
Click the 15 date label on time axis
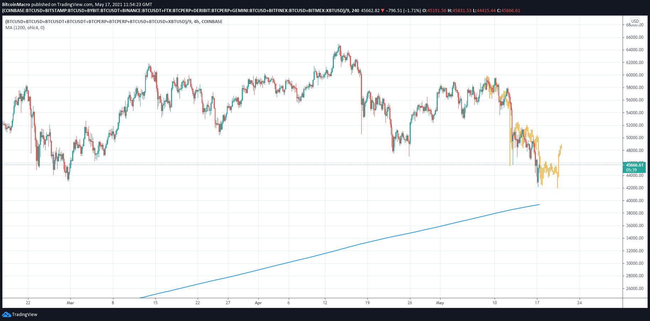click(155, 303)
